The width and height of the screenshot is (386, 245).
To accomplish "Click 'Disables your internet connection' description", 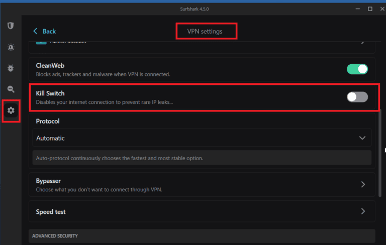I will [105, 102].
